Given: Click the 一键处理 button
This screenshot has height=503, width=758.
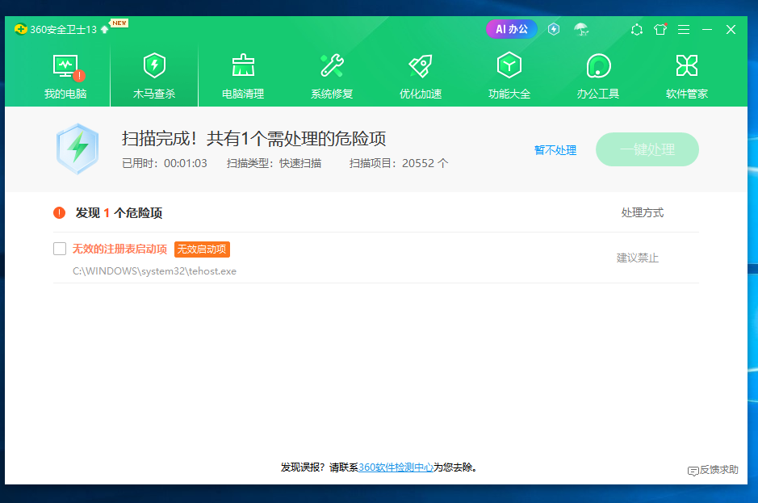Looking at the screenshot, I should 647,149.
